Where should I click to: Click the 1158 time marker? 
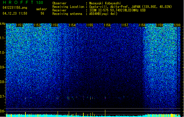click(142, 25)
